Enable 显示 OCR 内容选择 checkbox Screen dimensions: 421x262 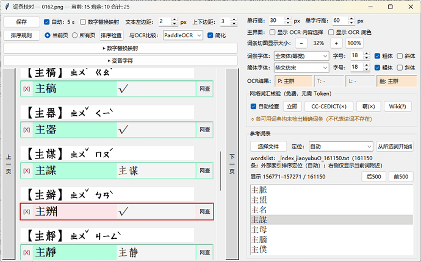pyautogui.click(x=273, y=32)
